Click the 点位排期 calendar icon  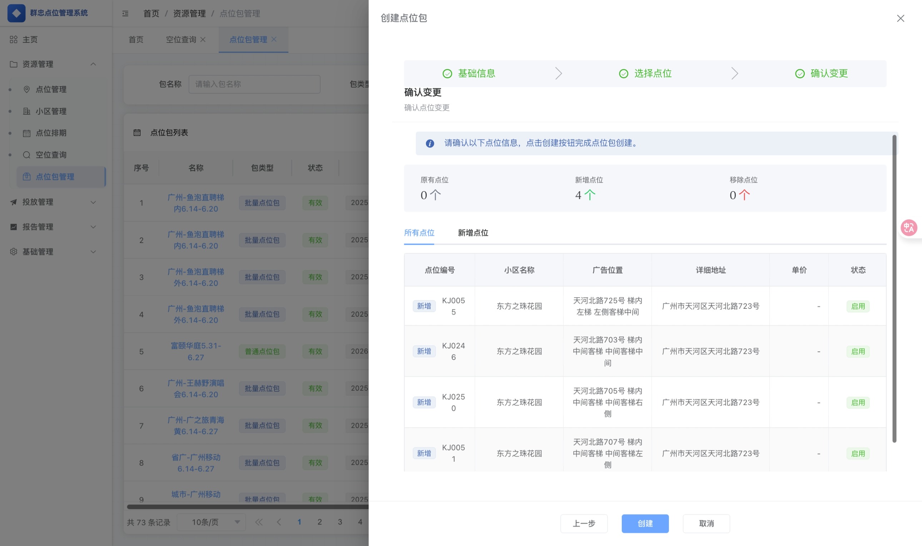(26, 133)
